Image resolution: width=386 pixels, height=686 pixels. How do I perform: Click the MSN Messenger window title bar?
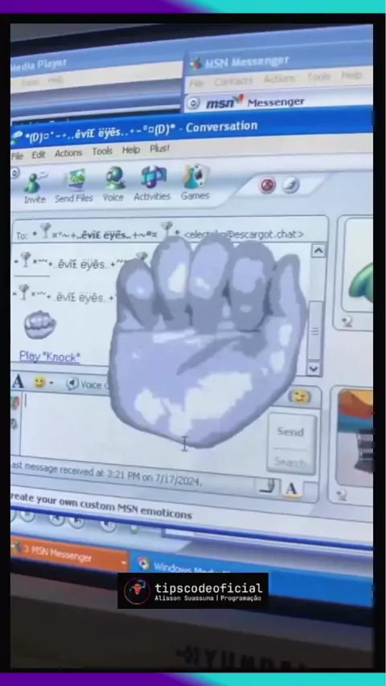coord(281,59)
